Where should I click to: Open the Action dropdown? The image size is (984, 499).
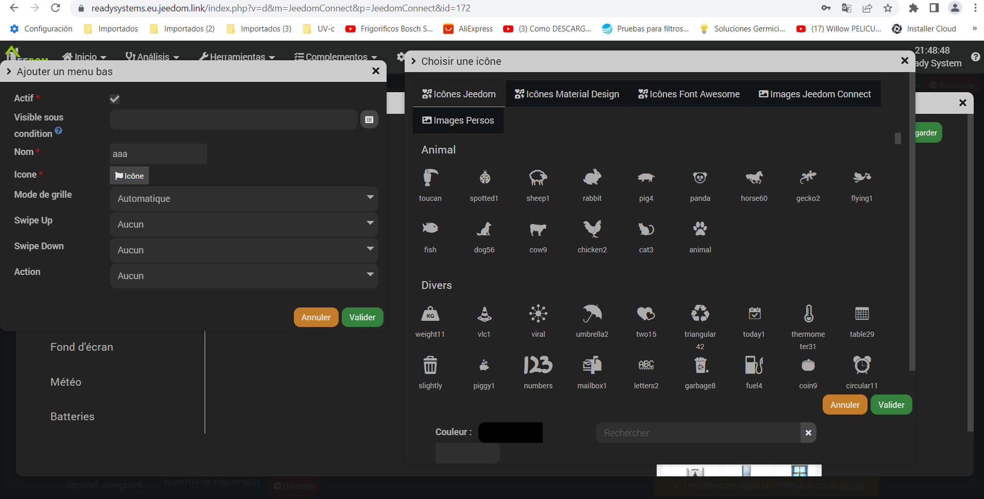(x=244, y=276)
